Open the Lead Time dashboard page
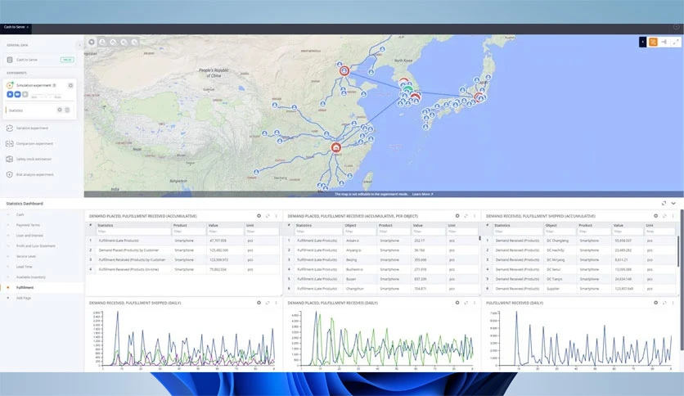The height and width of the screenshot is (396, 684). [x=24, y=267]
